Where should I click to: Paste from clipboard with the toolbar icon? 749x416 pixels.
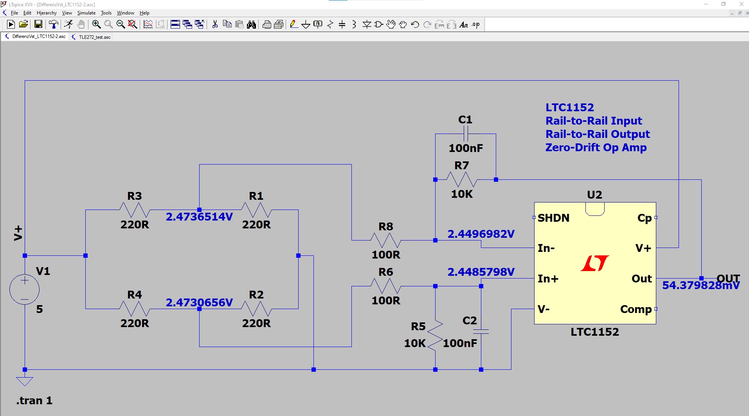[239, 25]
